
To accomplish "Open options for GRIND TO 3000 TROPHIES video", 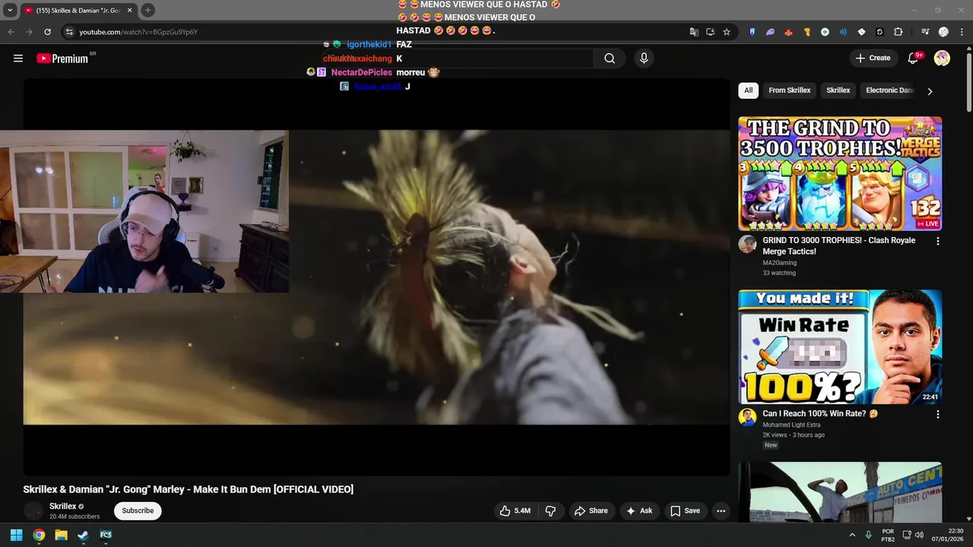I will point(937,242).
